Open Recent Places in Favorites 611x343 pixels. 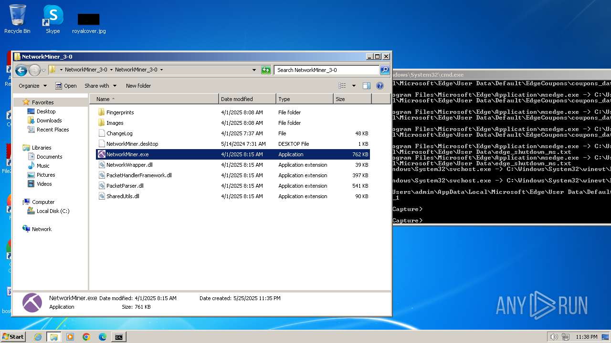(x=53, y=130)
